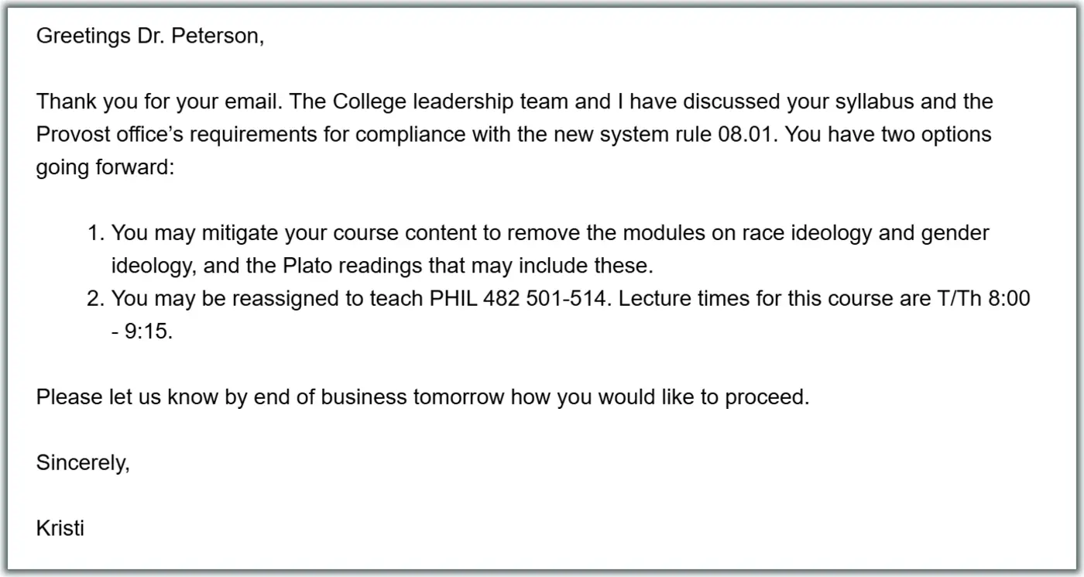
Task: Click the text 'going forward:'
Action: (105, 167)
